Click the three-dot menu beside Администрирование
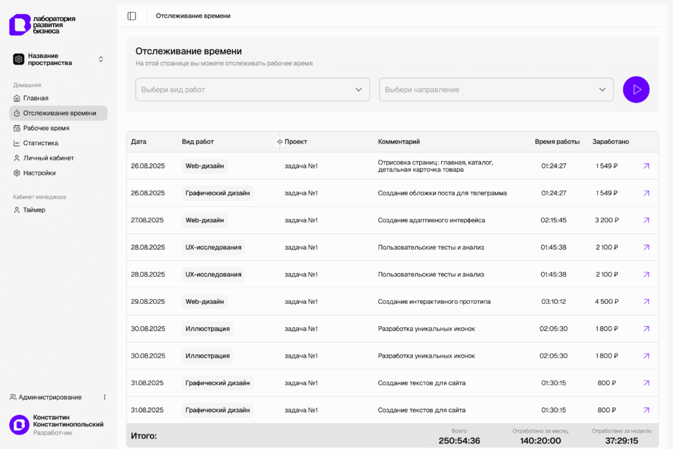Viewport: 673px width, 449px height. tap(104, 397)
